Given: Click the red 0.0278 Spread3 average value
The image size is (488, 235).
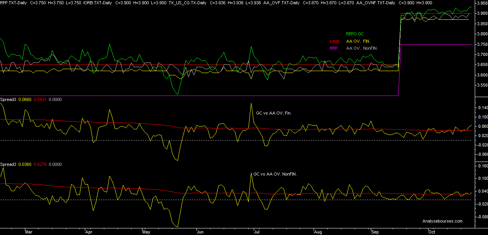Looking at the screenshot, I should [39, 164].
